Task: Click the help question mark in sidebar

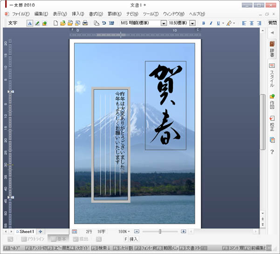Action: point(272,152)
